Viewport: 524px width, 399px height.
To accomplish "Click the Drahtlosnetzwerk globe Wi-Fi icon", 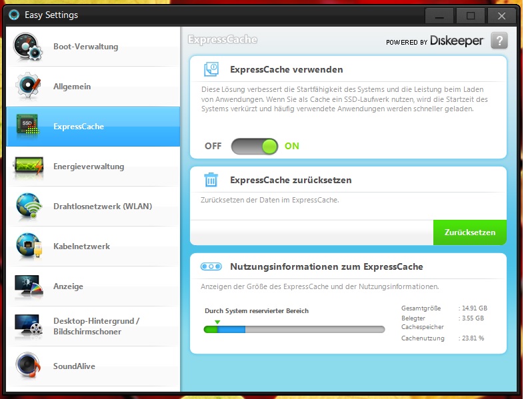I will [29, 206].
